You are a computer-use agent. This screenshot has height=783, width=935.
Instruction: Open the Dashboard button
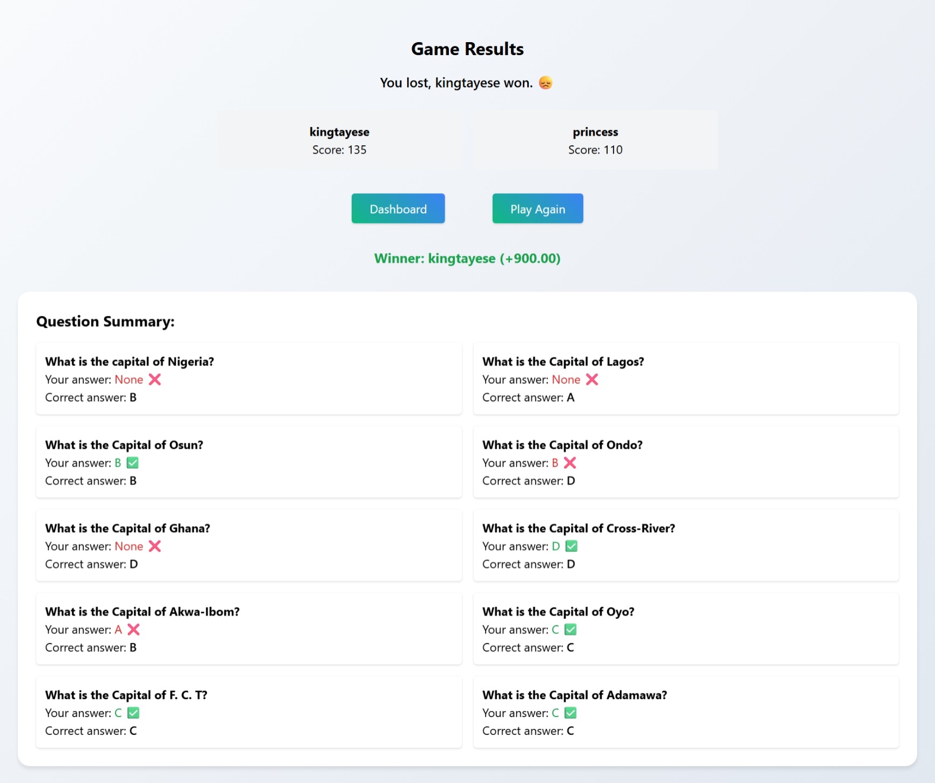tap(398, 208)
